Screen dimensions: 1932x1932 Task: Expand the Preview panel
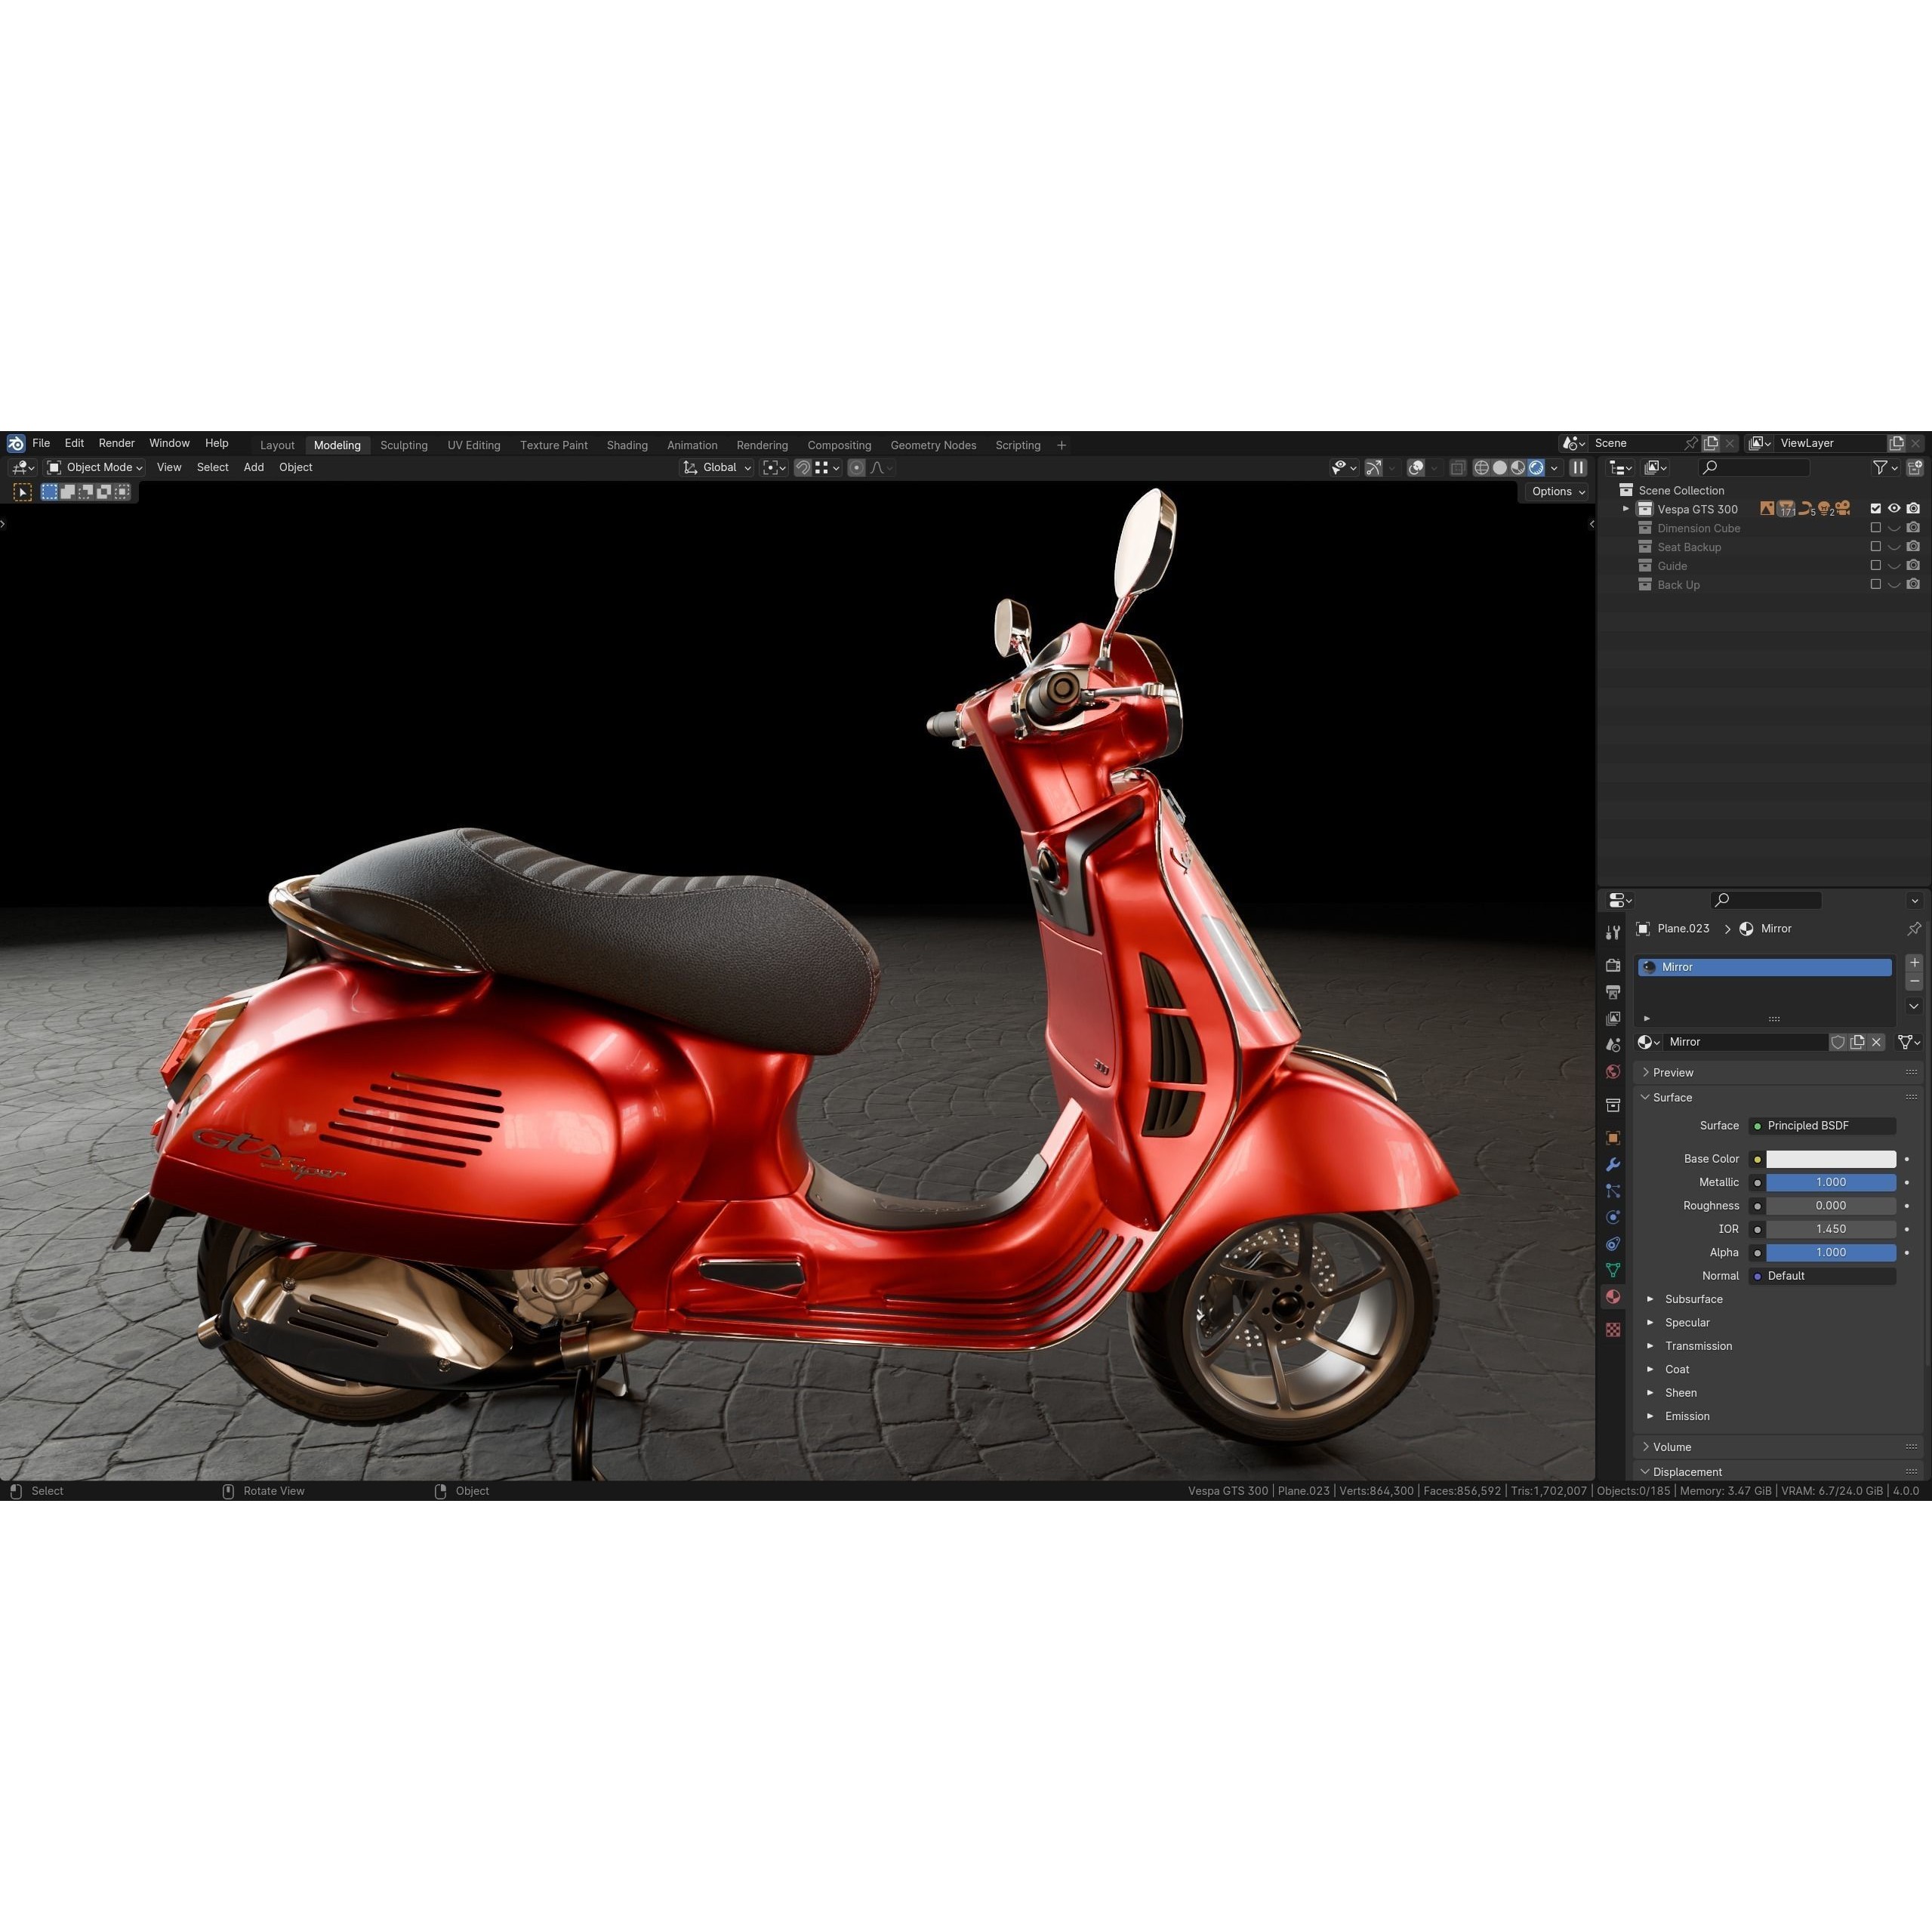point(1777,1072)
